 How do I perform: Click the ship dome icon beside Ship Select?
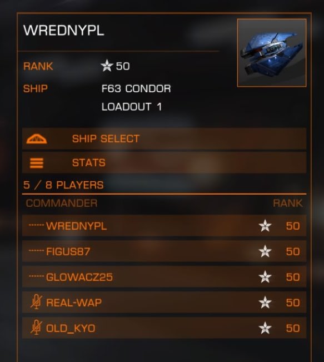[37, 139]
